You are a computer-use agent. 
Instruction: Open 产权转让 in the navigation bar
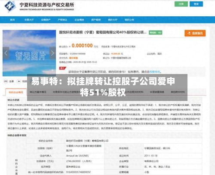point(62,20)
